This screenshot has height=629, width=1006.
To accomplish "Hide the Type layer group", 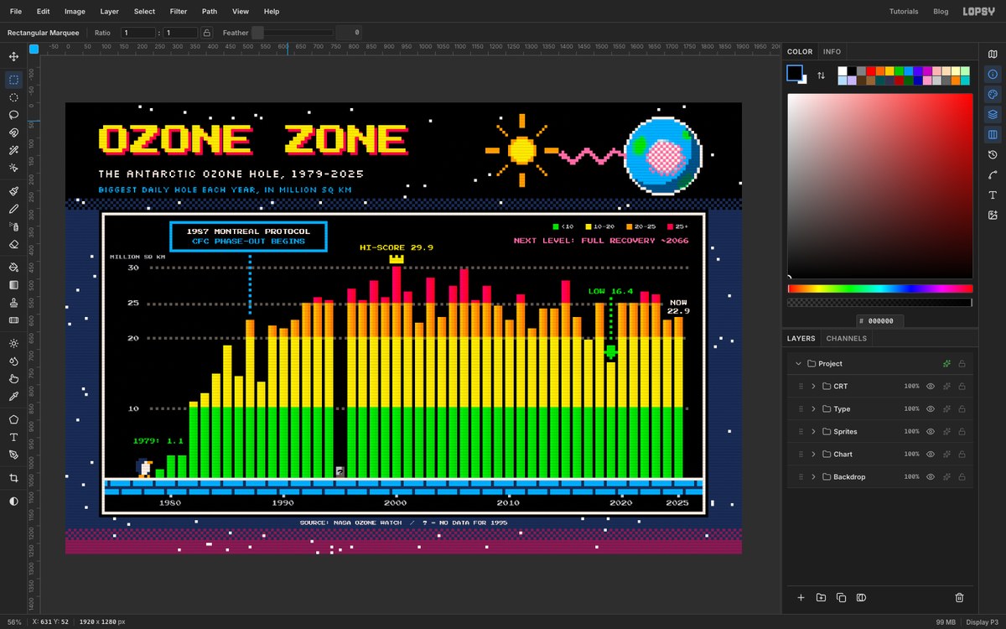I will tap(930, 408).
